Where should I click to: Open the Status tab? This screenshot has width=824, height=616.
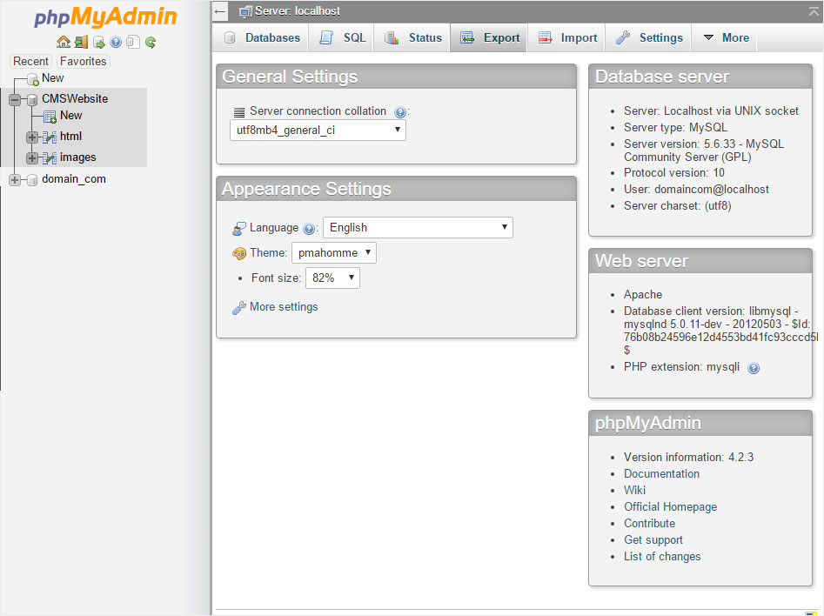[413, 37]
